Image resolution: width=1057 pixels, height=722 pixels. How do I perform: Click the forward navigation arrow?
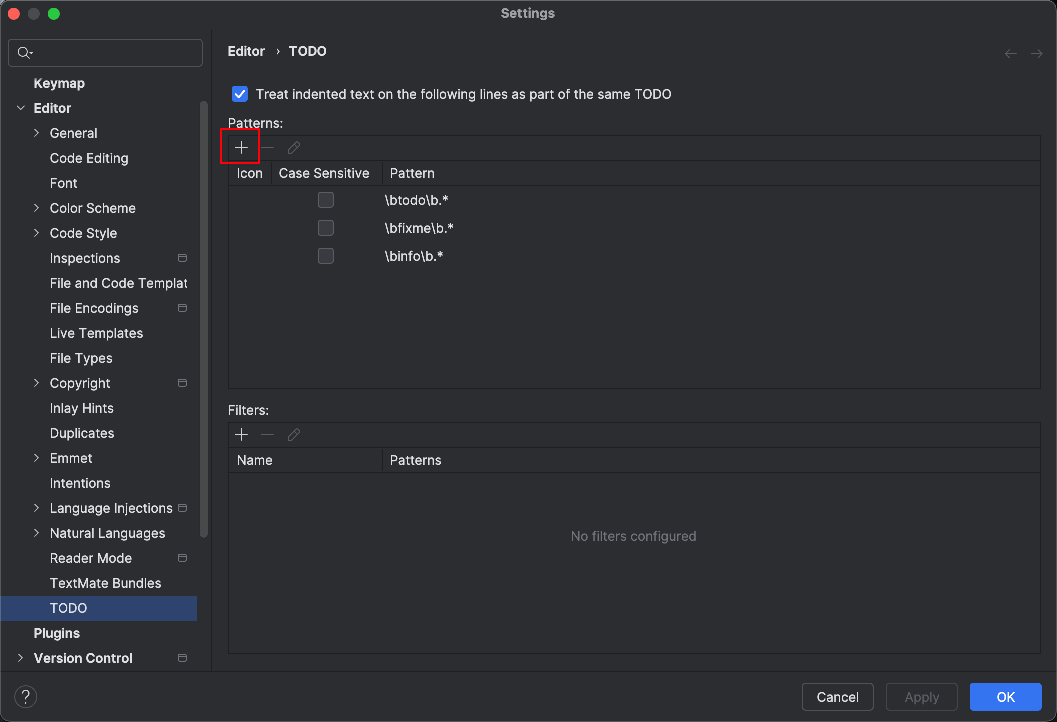click(1036, 53)
